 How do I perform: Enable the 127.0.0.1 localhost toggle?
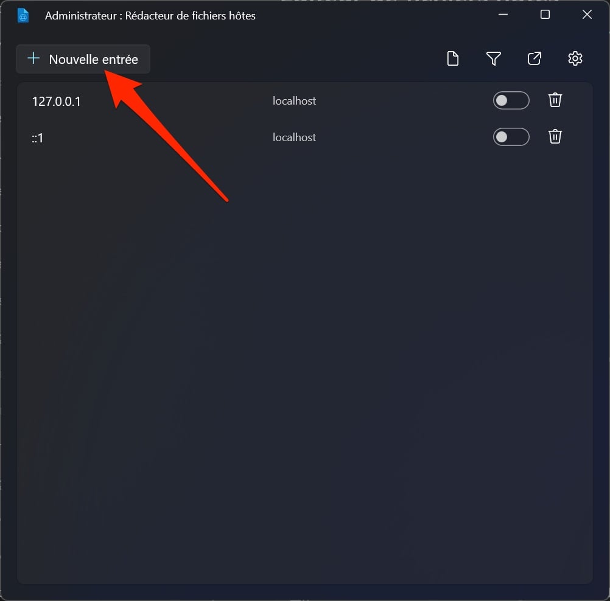coord(511,101)
